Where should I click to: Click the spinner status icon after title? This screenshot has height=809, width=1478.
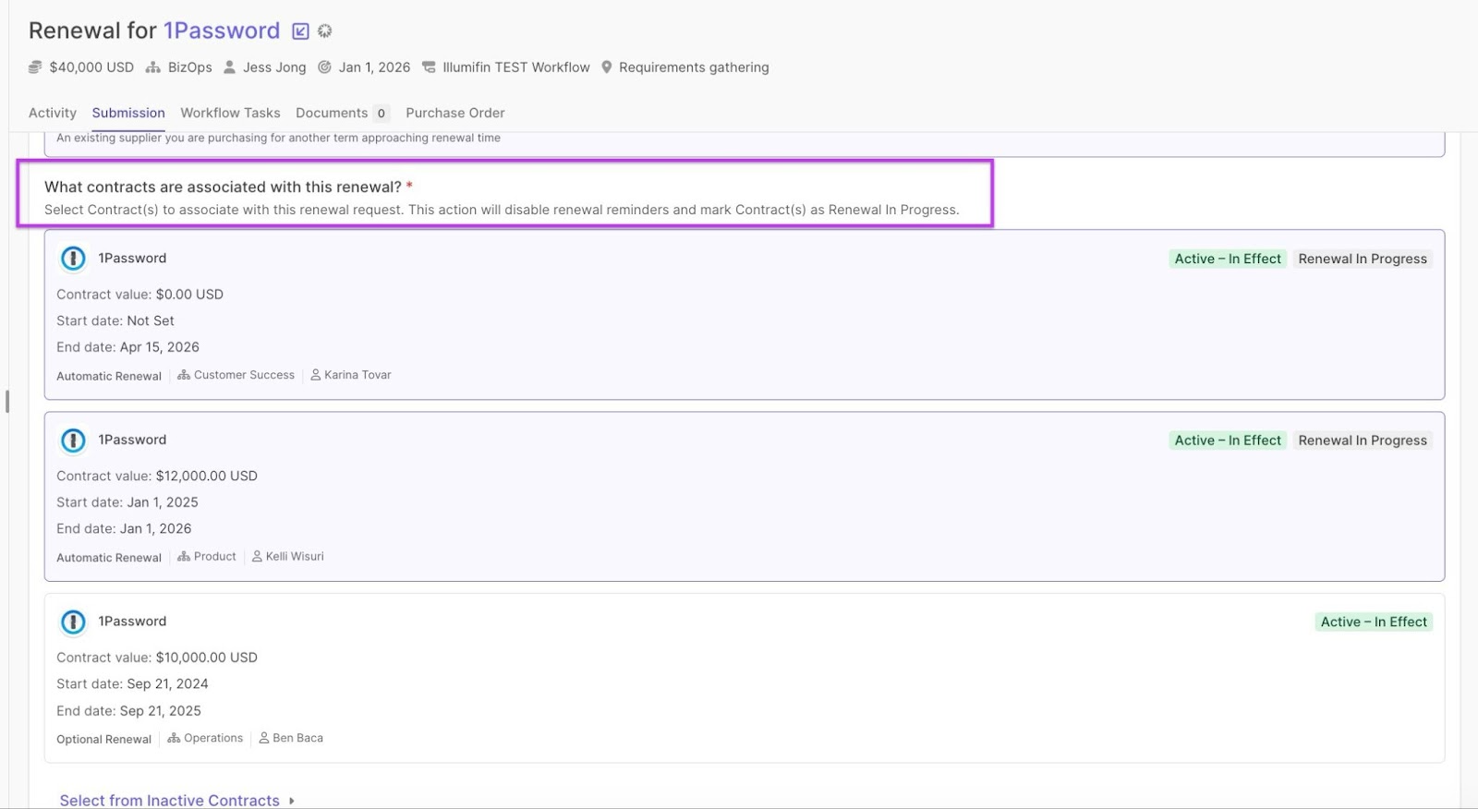[x=325, y=31]
